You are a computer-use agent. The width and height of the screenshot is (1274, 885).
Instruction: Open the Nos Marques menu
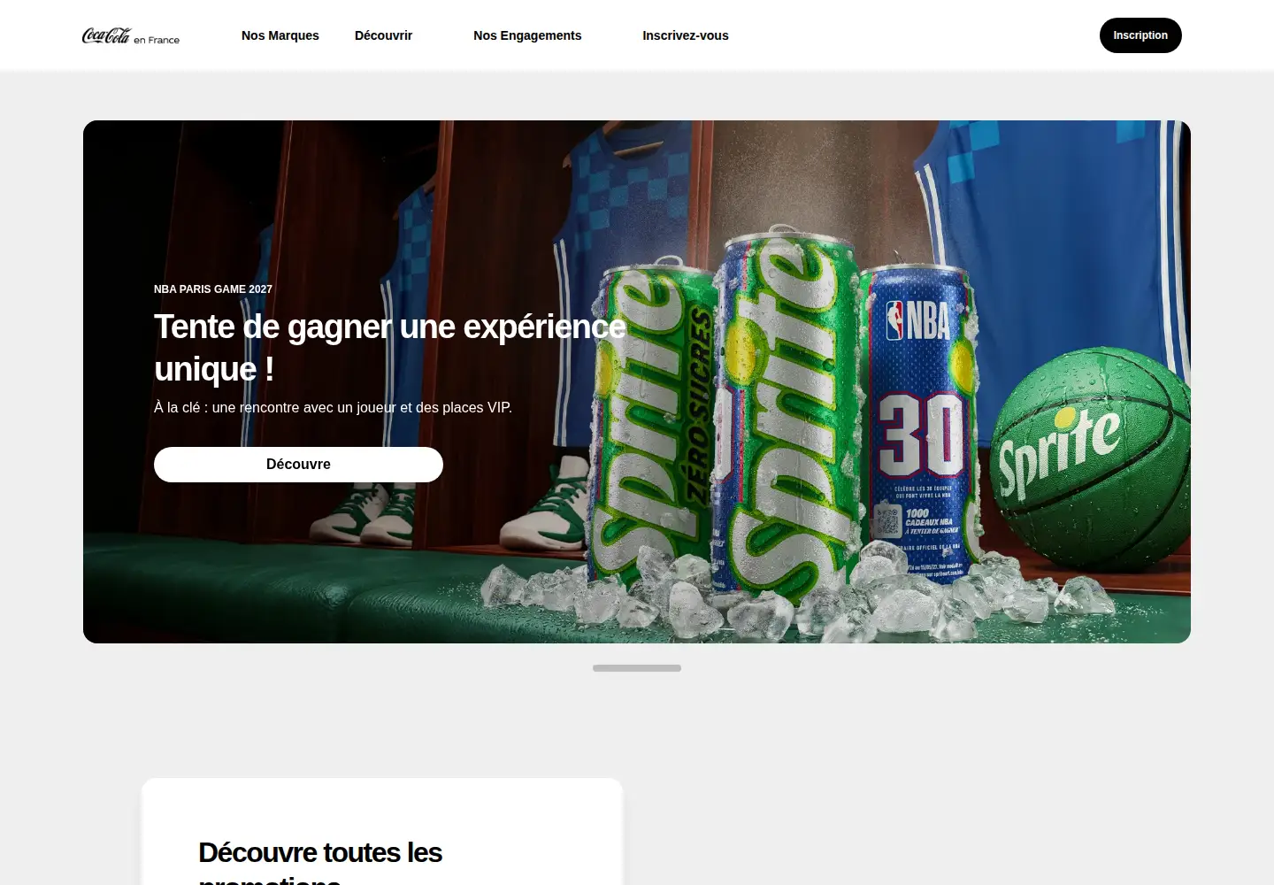(x=280, y=35)
